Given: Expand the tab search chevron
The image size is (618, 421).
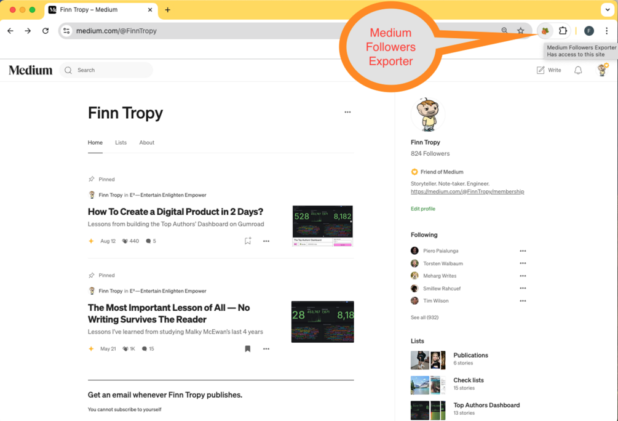Looking at the screenshot, I should click(x=608, y=10).
